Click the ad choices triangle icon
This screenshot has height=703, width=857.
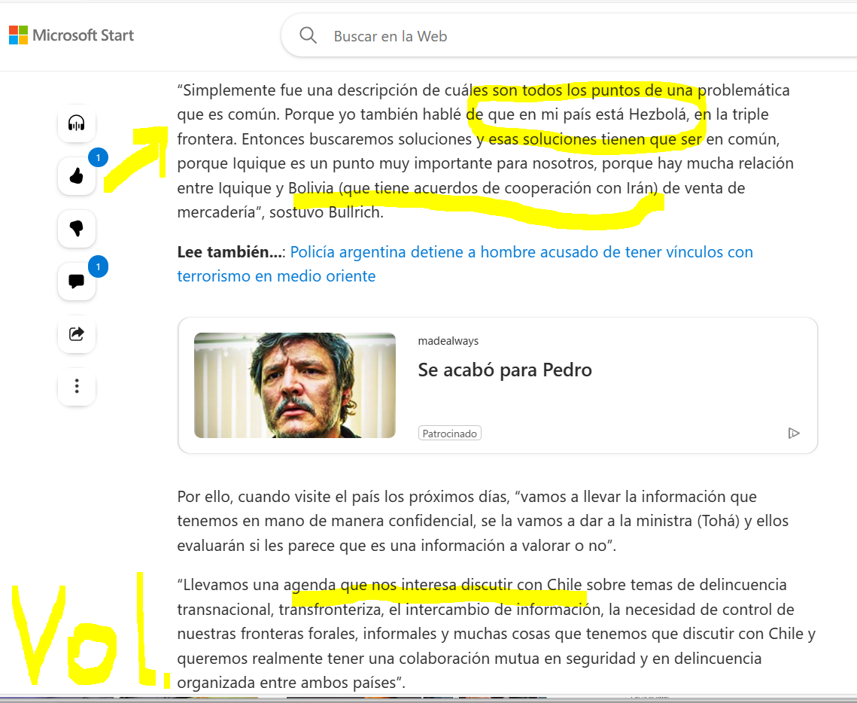click(x=794, y=434)
